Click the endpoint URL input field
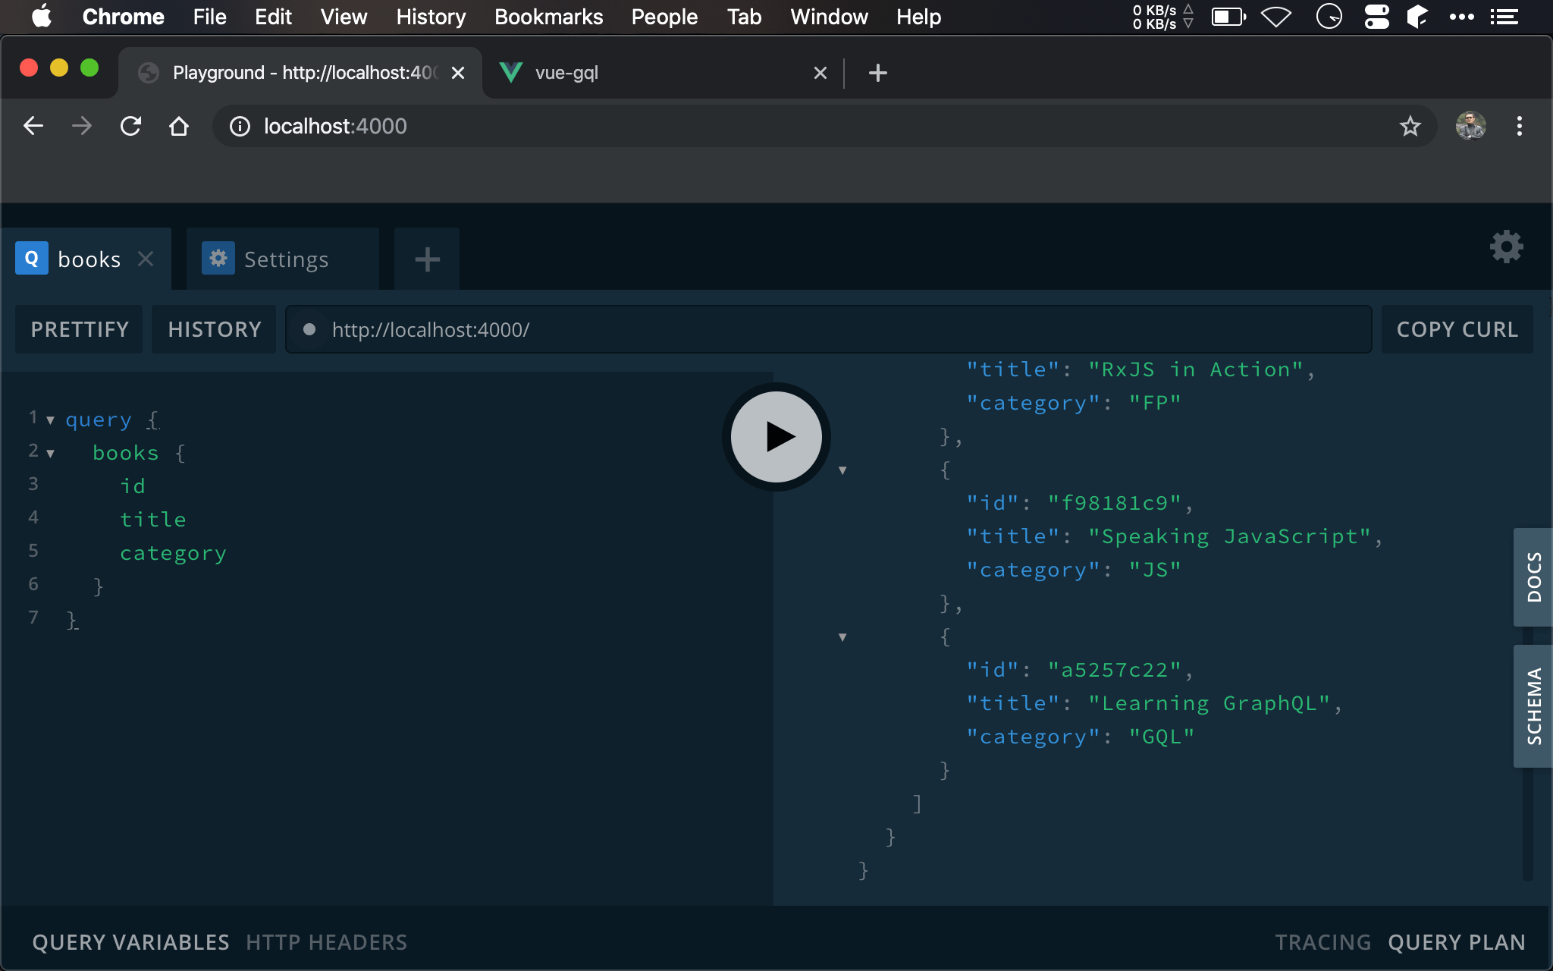1553x971 pixels. (829, 329)
